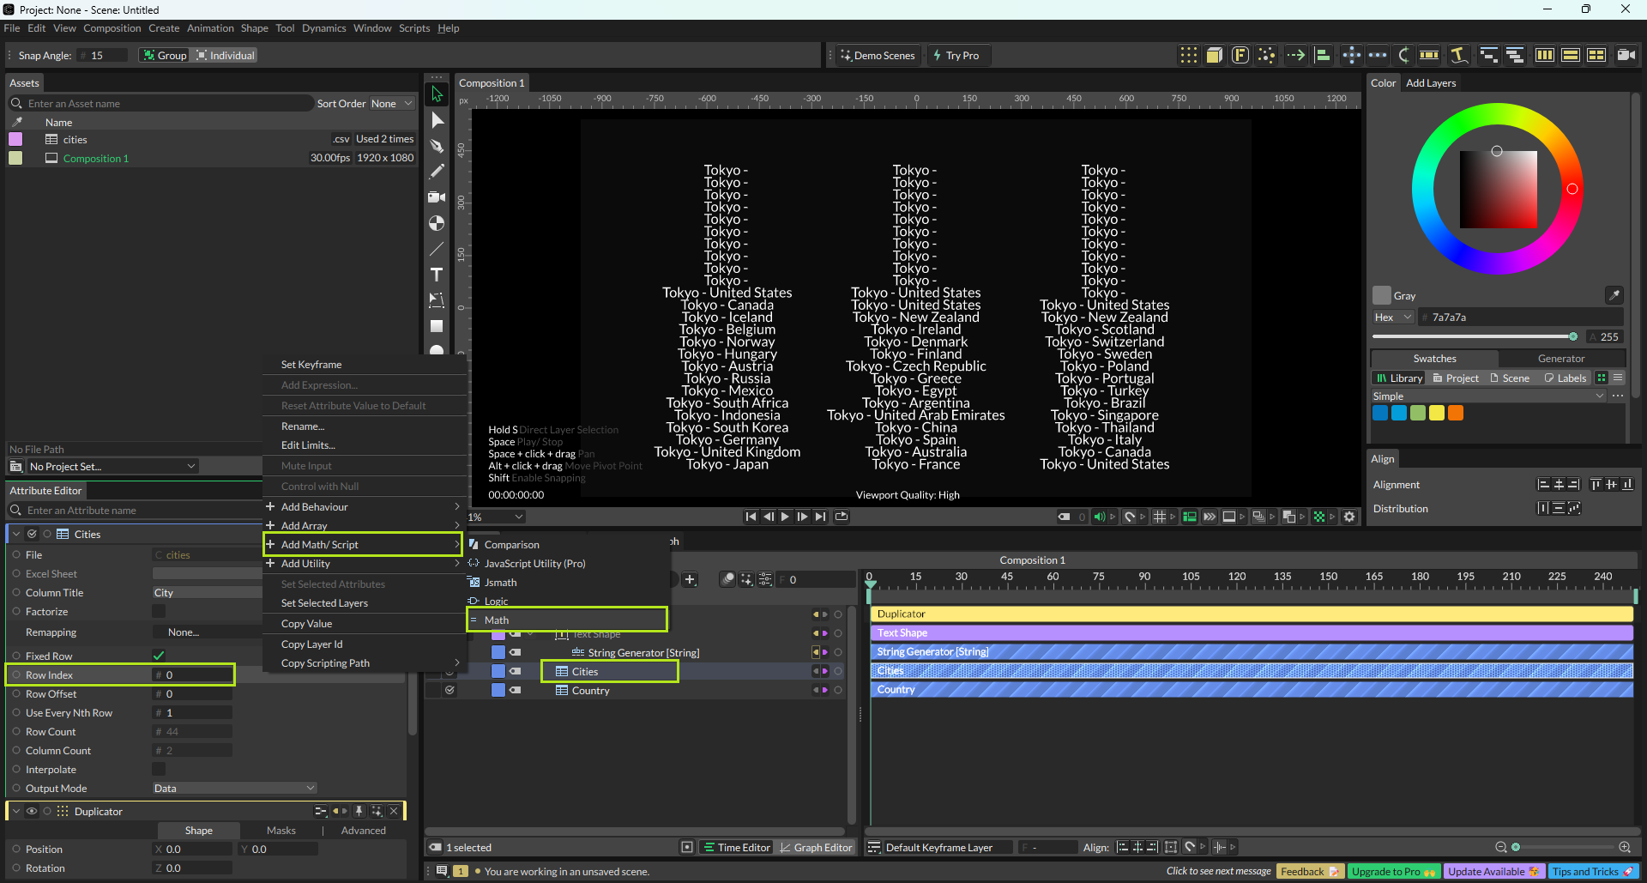Click the color eyedropper icon
The height and width of the screenshot is (883, 1647).
point(1614,295)
